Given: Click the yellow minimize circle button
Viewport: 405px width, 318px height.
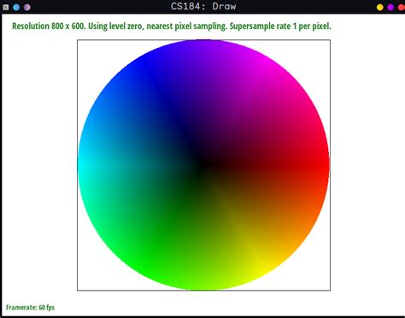Looking at the screenshot, I should point(380,8).
